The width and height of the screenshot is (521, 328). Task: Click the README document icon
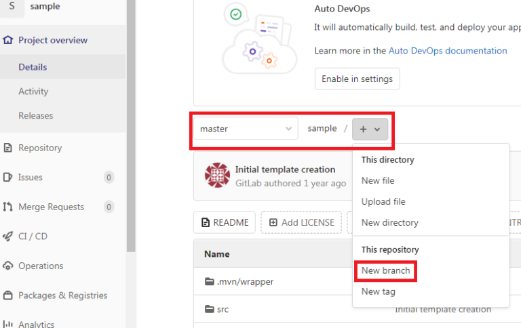[206, 222]
